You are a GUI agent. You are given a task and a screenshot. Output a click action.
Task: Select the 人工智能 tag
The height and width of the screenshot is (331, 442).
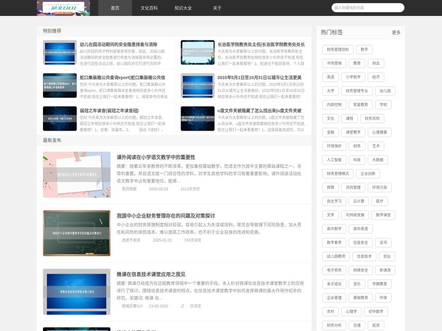pyautogui.click(x=334, y=160)
